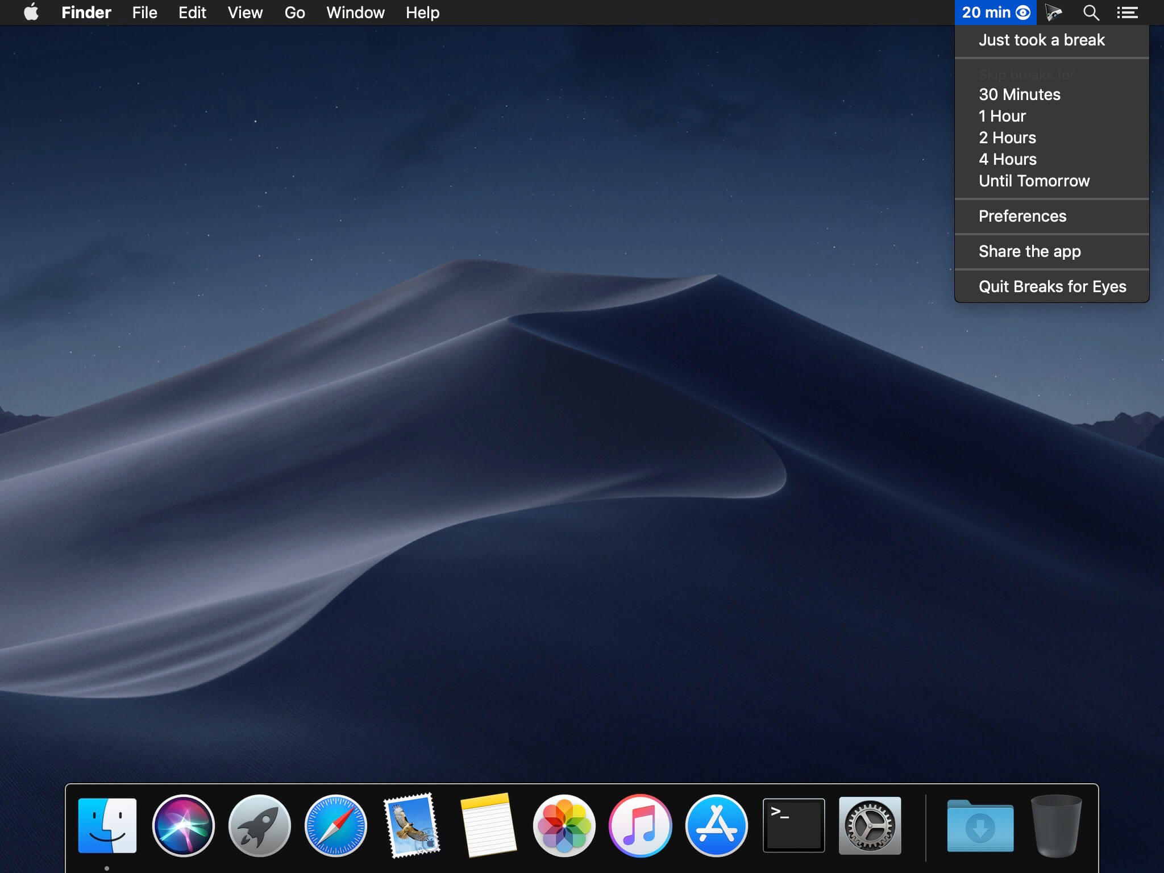Open Notification Center list icon
1164x873 pixels.
click(x=1127, y=13)
